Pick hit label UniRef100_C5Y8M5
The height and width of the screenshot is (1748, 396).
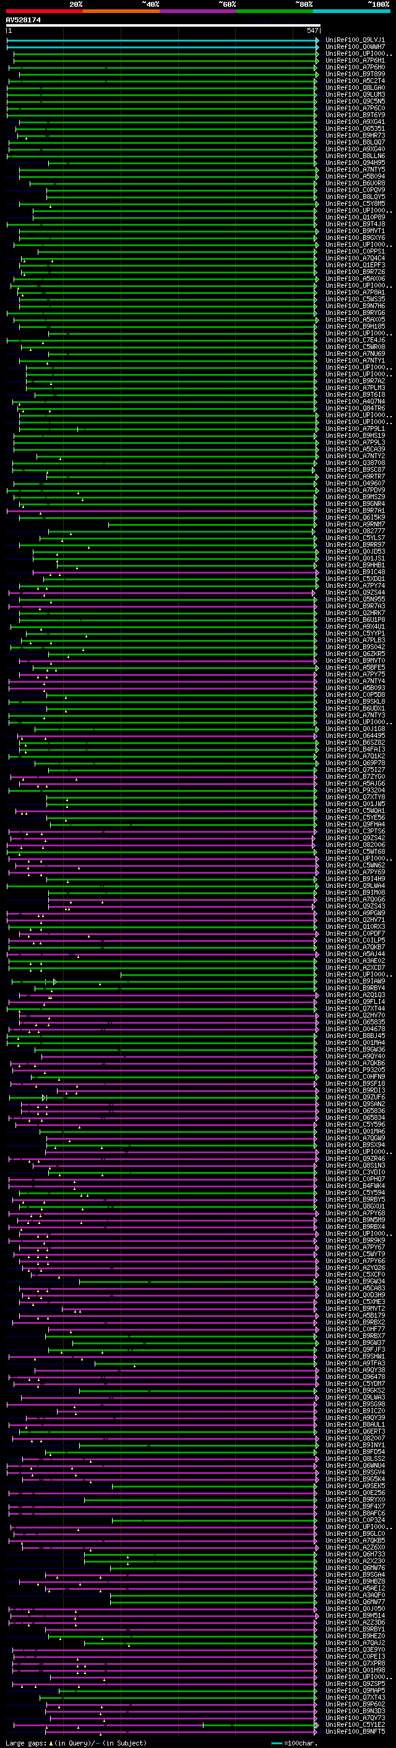pyautogui.click(x=355, y=203)
